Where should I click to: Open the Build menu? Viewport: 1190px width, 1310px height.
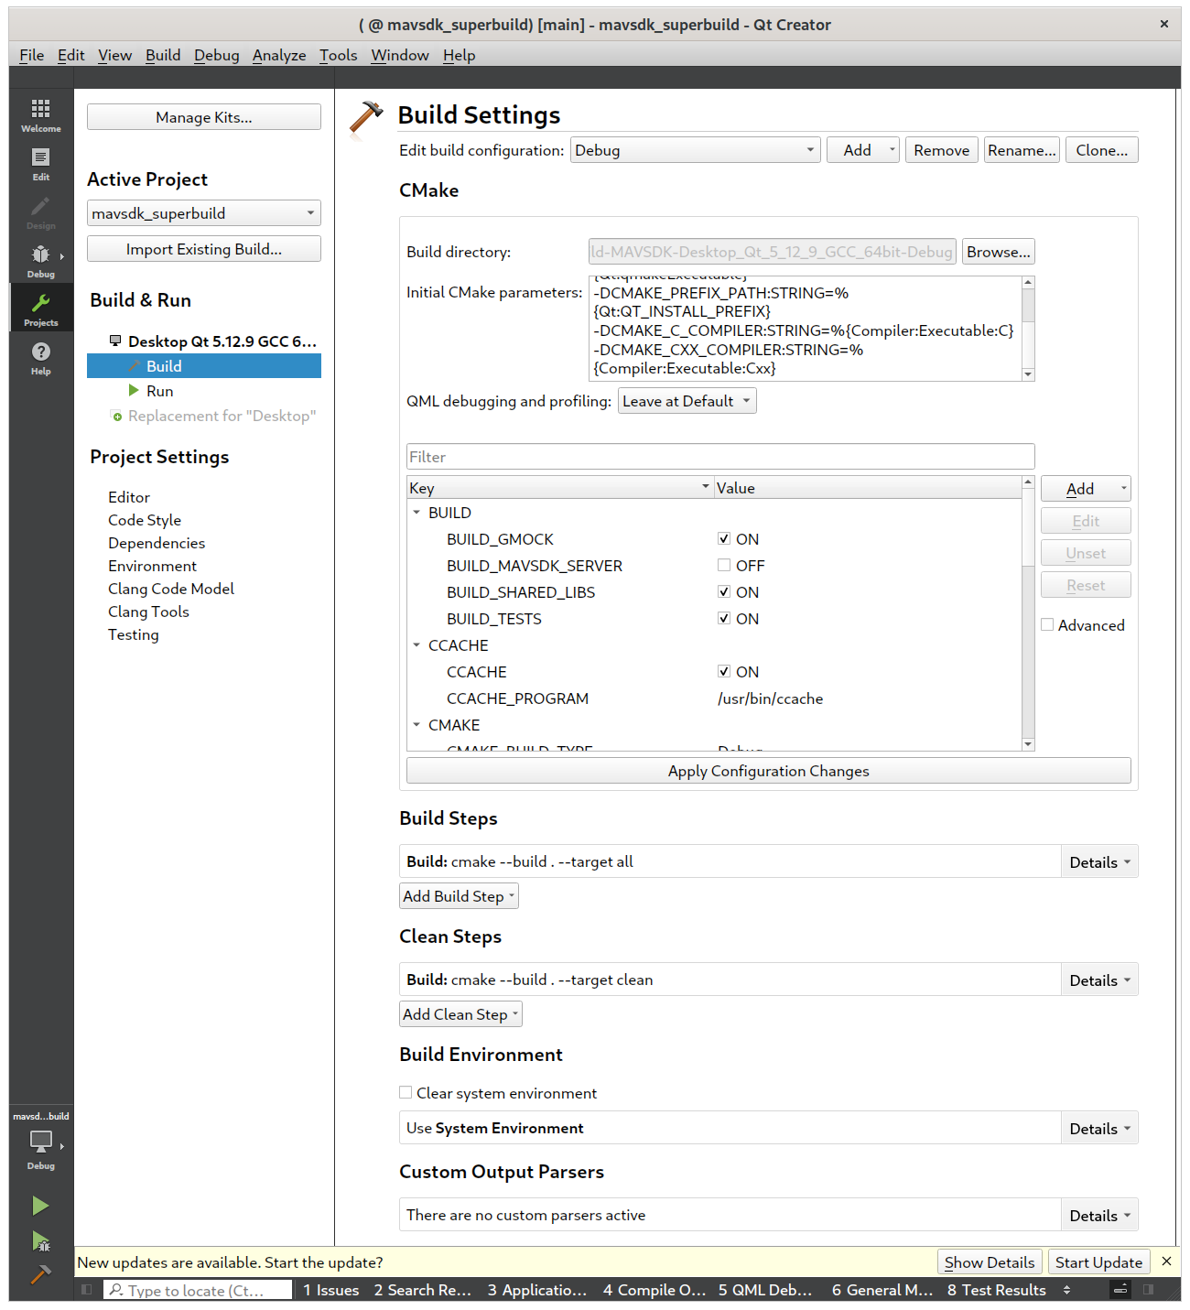coord(162,55)
